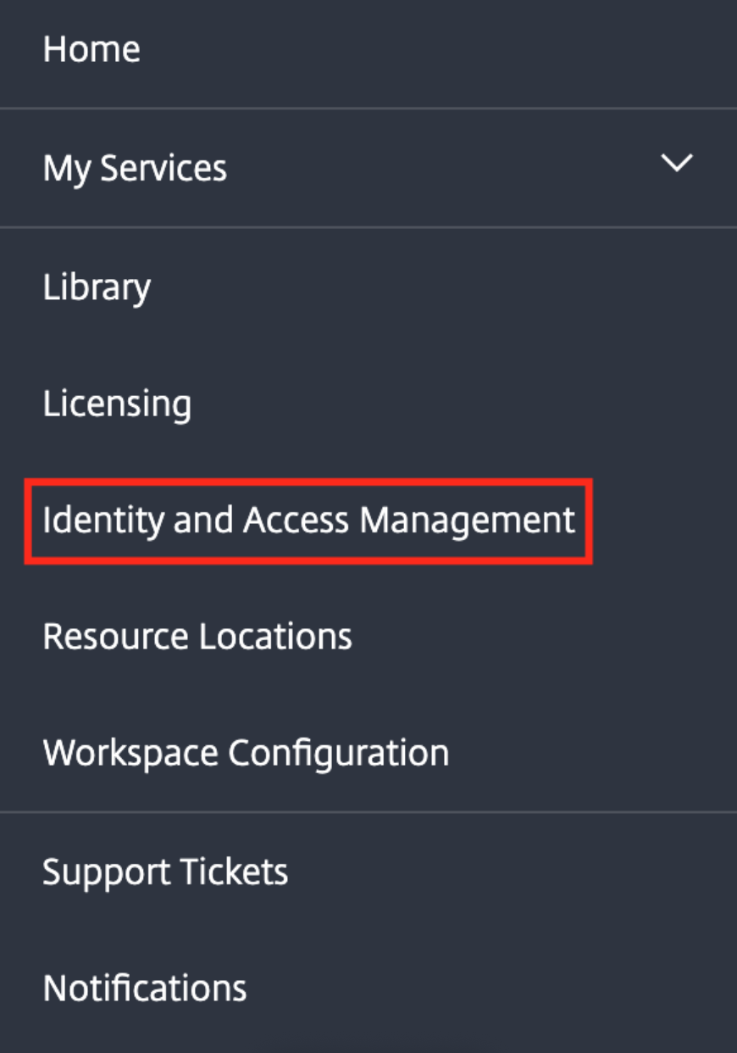
Task: Open the Home menu item
Action: coord(91,49)
